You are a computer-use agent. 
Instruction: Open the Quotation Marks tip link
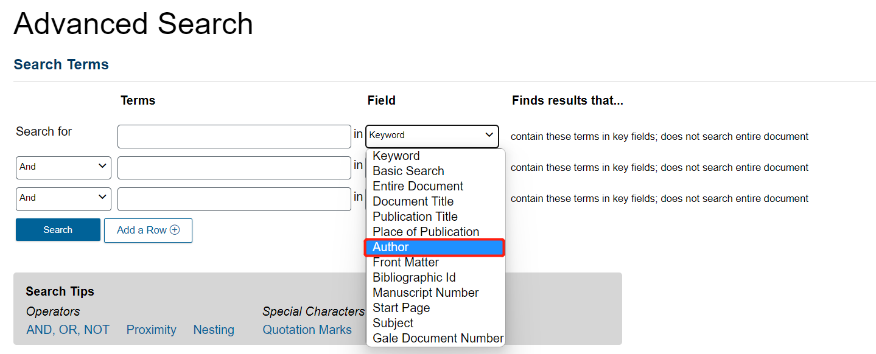pos(307,330)
